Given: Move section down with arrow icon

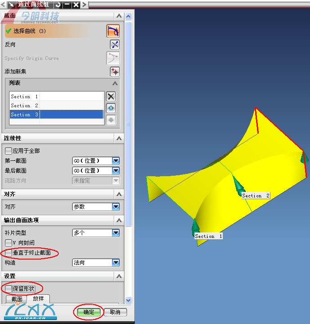Looking at the screenshot, I should tap(111, 120).
